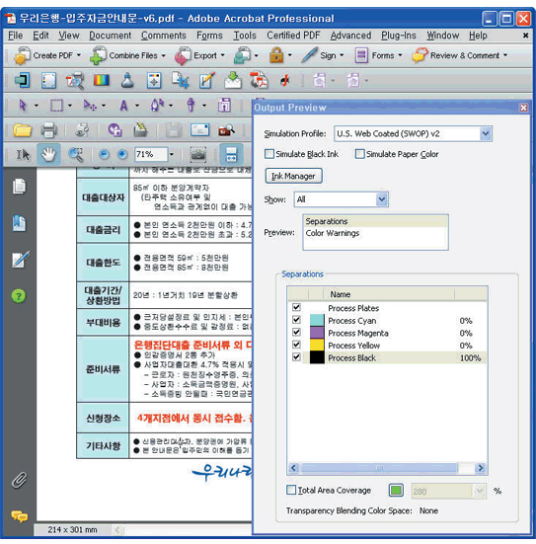Take a snapshot with camera tool
Screen dimensions: 536x544
pos(198,154)
